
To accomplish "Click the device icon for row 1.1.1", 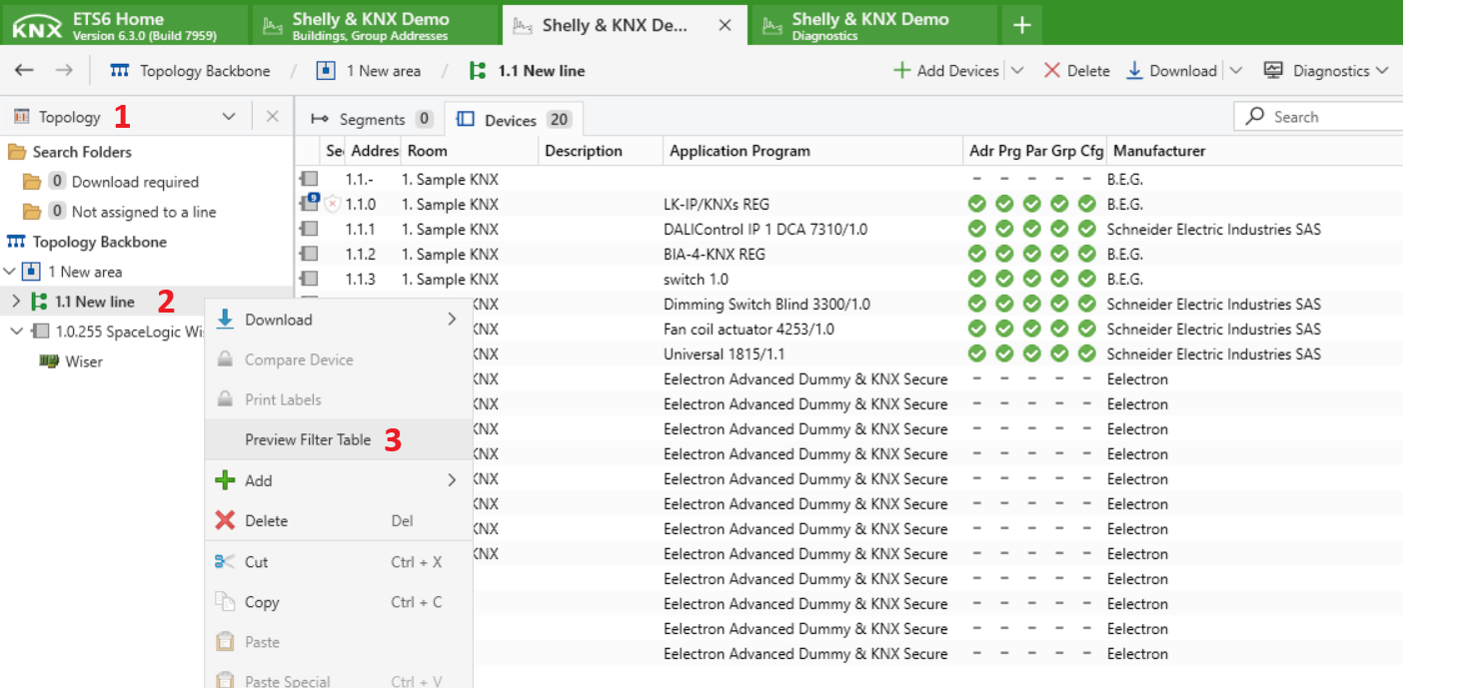I will tap(309, 230).
